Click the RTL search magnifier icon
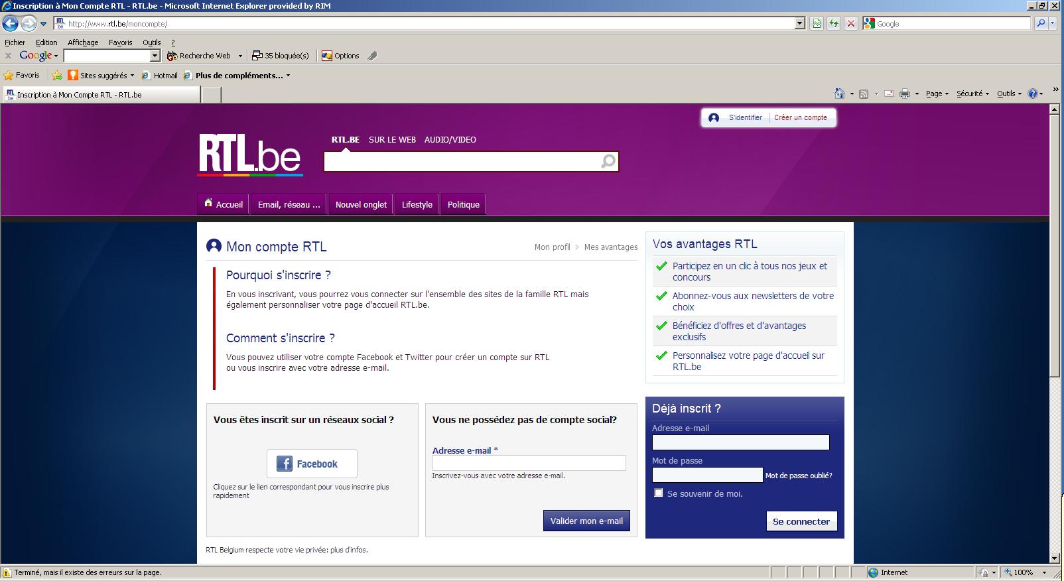The image size is (1064, 581). [608, 161]
